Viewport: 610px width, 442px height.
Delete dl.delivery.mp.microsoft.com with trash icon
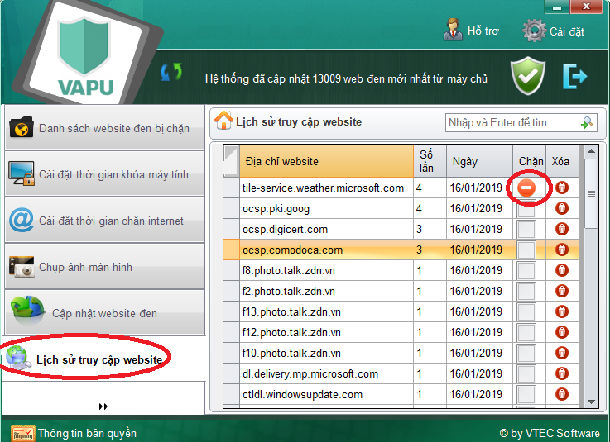(562, 373)
